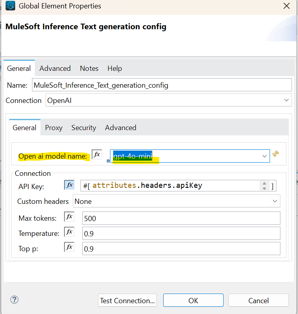The image size is (298, 314).
Task: Open the Proxy tab
Action: tap(54, 128)
